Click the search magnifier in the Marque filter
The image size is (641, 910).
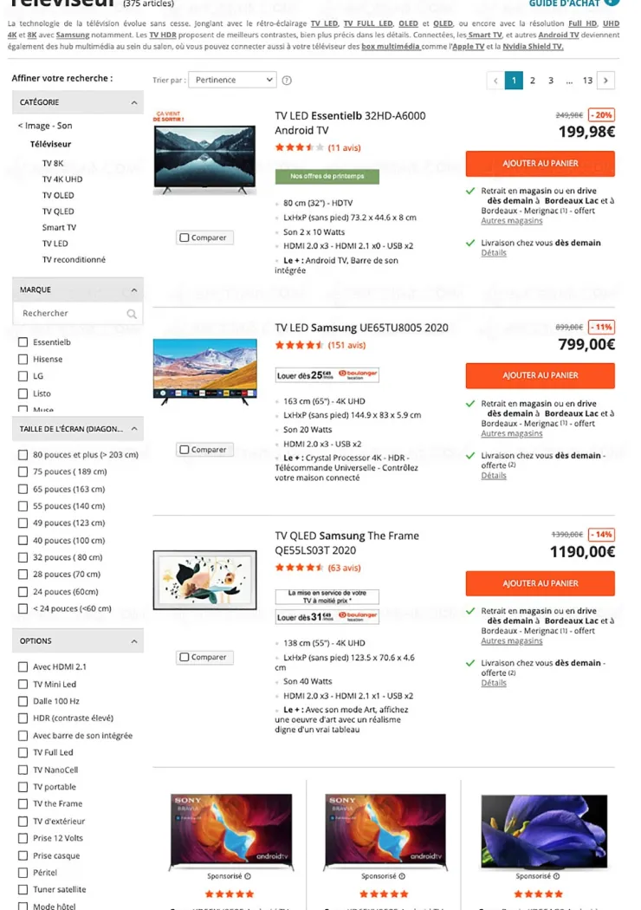pyautogui.click(x=132, y=314)
